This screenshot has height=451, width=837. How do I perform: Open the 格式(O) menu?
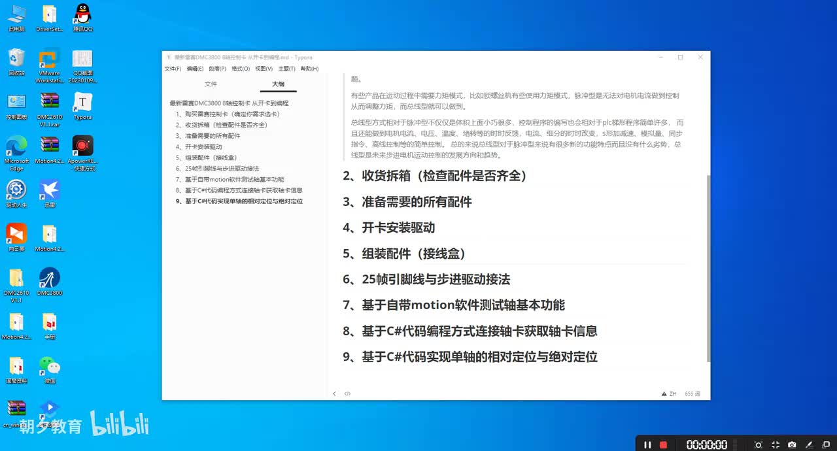click(x=241, y=69)
